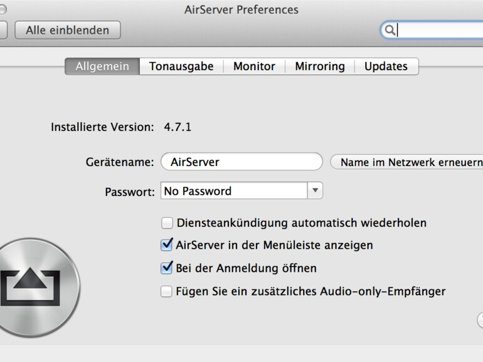
Task: Expand the Passwort dropdown arrow
Action: click(x=315, y=191)
